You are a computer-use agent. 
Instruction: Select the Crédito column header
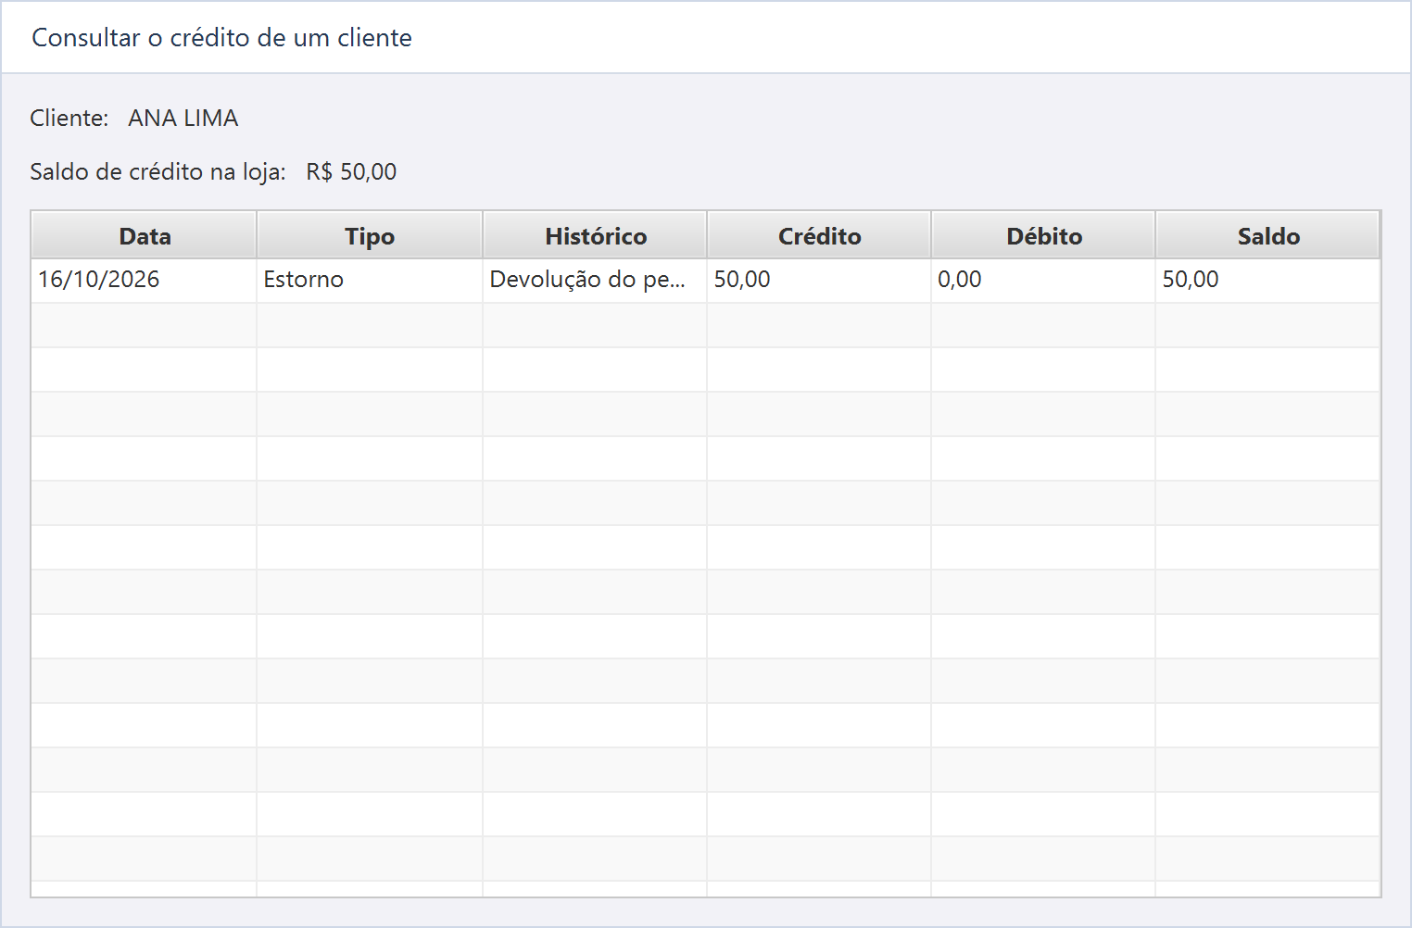pos(819,236)
